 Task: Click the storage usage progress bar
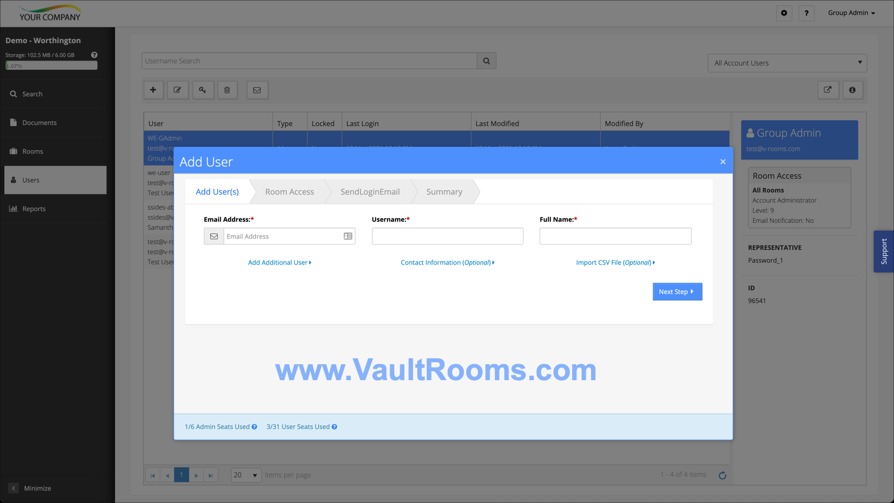(x=51, y=65)
